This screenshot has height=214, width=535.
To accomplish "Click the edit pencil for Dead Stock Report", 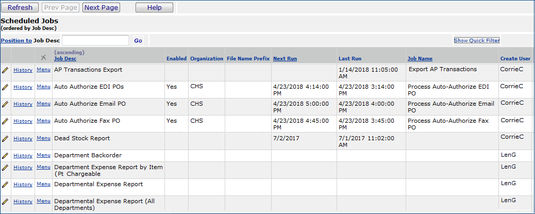I will coord(5,138).
